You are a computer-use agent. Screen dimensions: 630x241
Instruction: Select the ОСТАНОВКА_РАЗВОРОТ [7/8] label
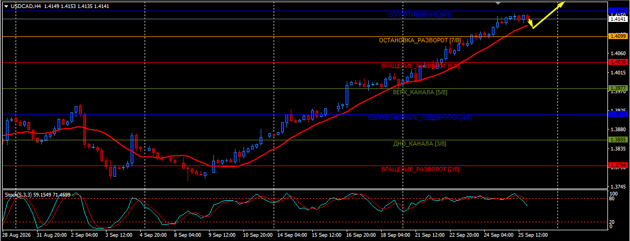click(x=420, y=41)
